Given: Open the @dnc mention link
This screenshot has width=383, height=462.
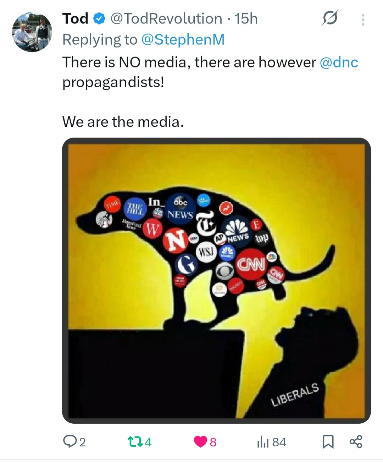Looking at the screenshot, I should point(339,62).
